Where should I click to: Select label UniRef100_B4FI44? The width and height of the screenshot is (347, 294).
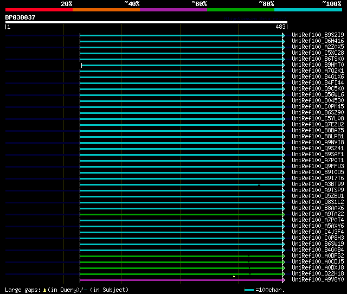(x=318, y=83)
